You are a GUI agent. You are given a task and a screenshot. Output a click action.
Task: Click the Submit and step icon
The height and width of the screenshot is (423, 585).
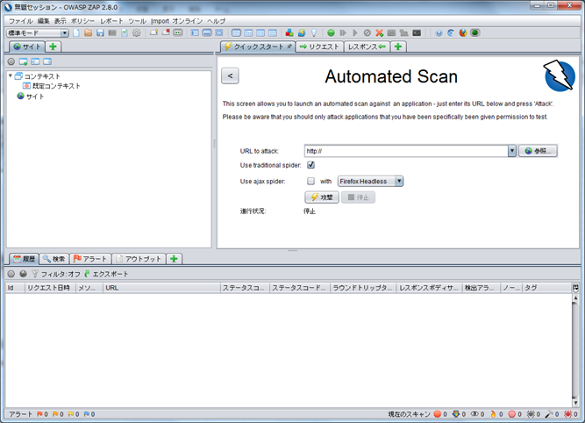pyautogui.click(x=343, y=32)
